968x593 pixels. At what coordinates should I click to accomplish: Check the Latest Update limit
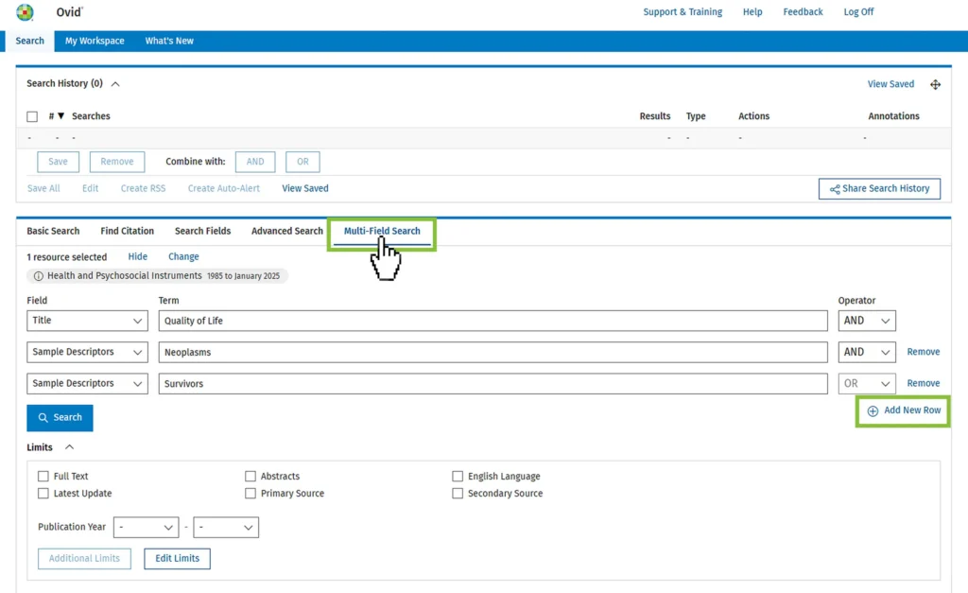[x=43, y=494]
